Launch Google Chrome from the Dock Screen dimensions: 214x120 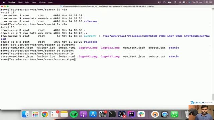click(45, 114)
